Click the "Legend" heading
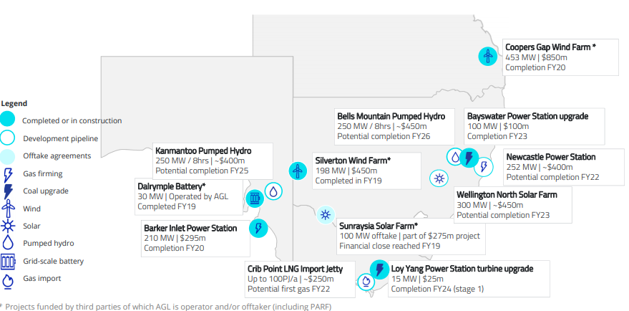The image size is (629, 311). 14,103
